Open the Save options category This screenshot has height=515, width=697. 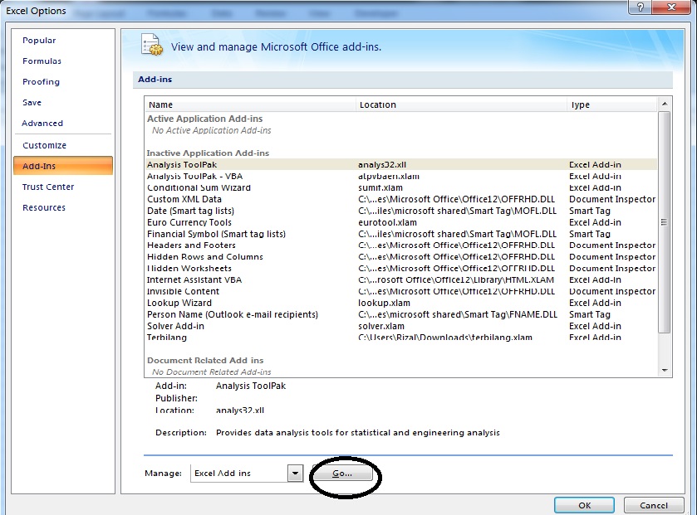point(32,103)
